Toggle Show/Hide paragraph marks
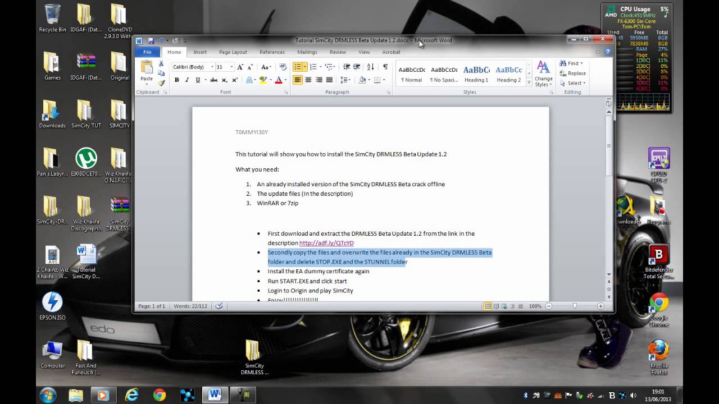The width and height of the screenshot is (719, 404). pyautogui.click(x=385, y=67)
